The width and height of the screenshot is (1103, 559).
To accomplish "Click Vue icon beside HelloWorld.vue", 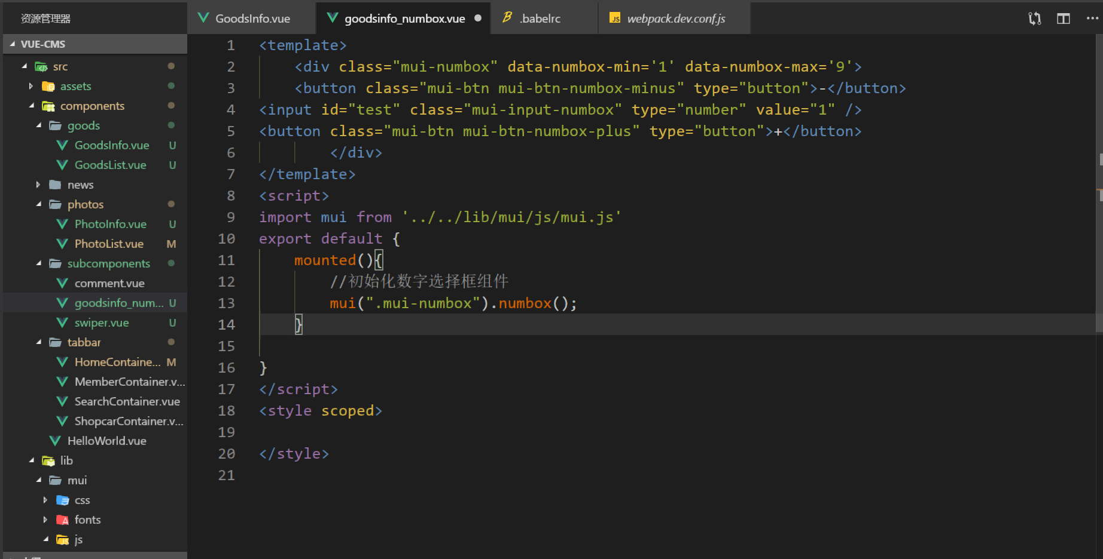I will pyautogui.click(x=55, y=441).
